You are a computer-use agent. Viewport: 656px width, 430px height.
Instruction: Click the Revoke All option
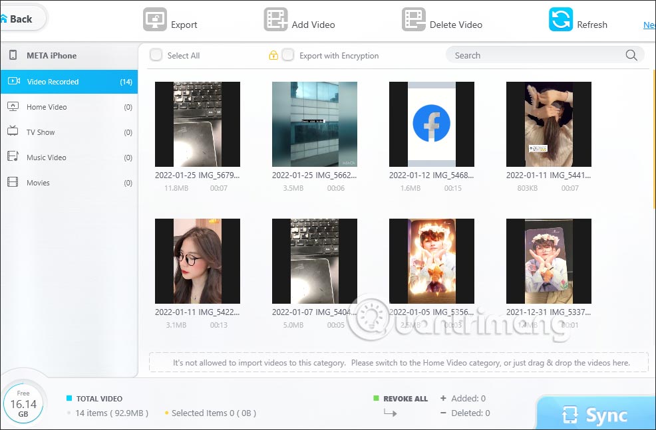[x=401, y=398]
